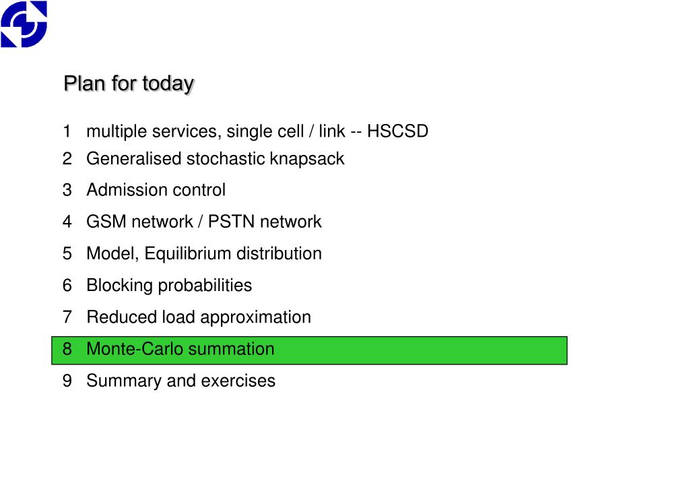Click the blue logo in top-left corner

click(x=24, y=24)
